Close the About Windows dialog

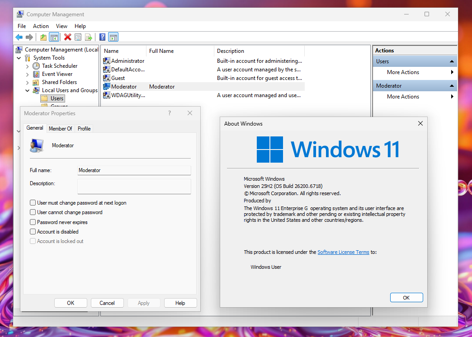420,123
